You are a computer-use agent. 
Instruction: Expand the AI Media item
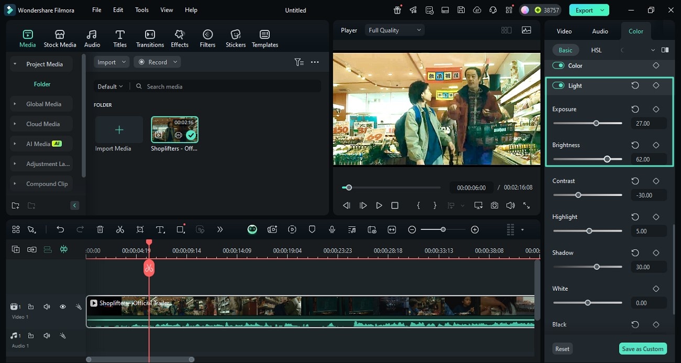pyautogui.click(x=15, y=144)
